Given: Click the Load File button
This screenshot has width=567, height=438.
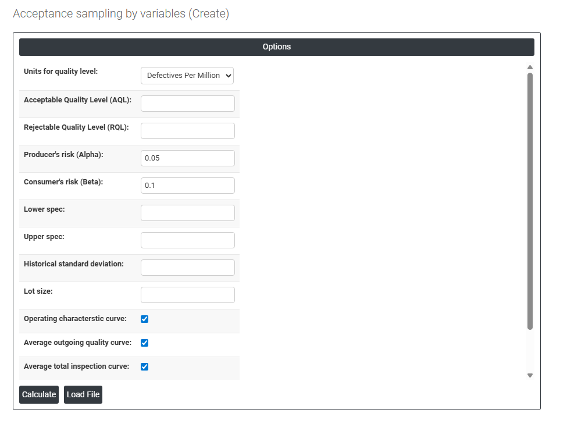Looking at the screenshot, I should 83,394.
